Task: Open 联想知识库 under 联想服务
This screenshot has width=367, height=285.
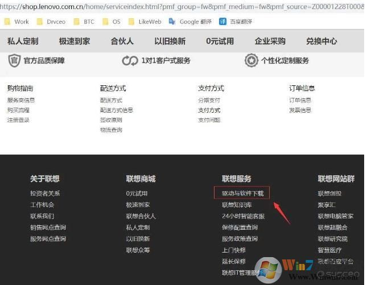Action: (x=236, y=205)
